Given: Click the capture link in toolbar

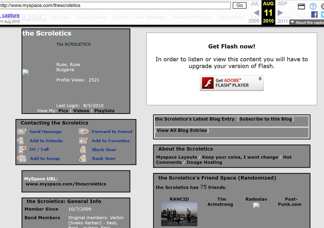Looking at the screenshot, I should (11, 15).
